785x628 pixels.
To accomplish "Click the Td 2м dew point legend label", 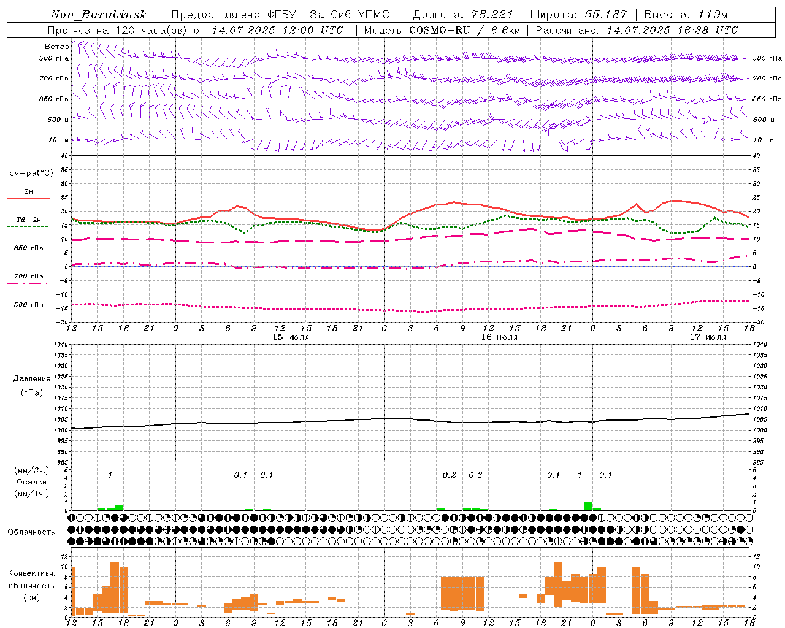I will tap(29, 220).
